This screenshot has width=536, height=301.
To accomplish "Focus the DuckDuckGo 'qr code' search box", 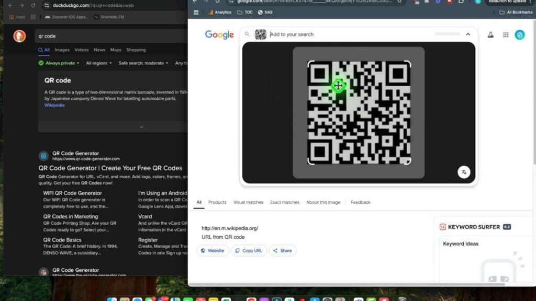I will click(x=111, y=36).
